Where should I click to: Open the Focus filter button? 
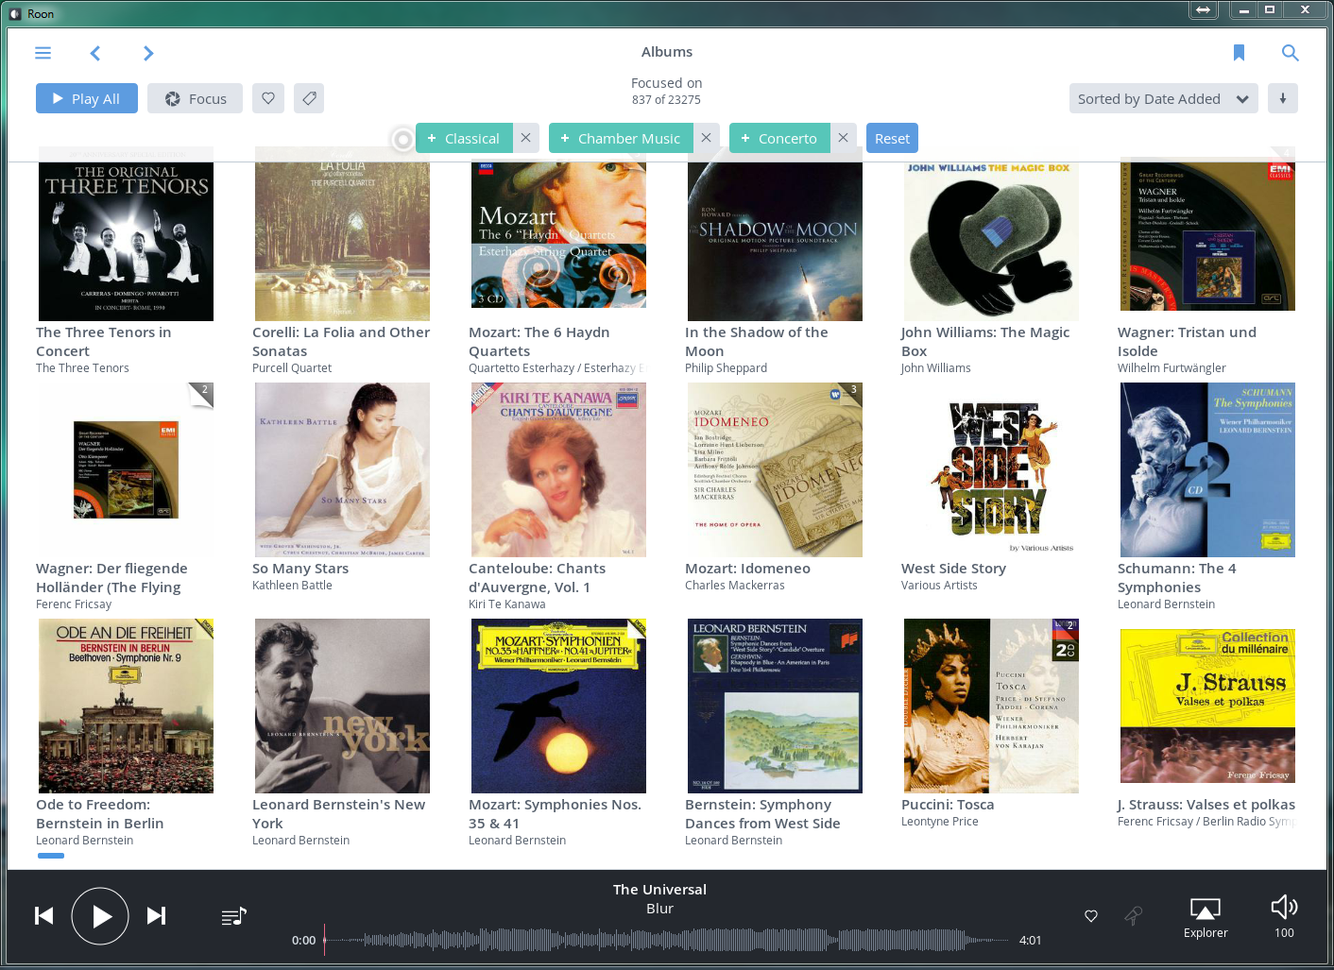[195, 98]
